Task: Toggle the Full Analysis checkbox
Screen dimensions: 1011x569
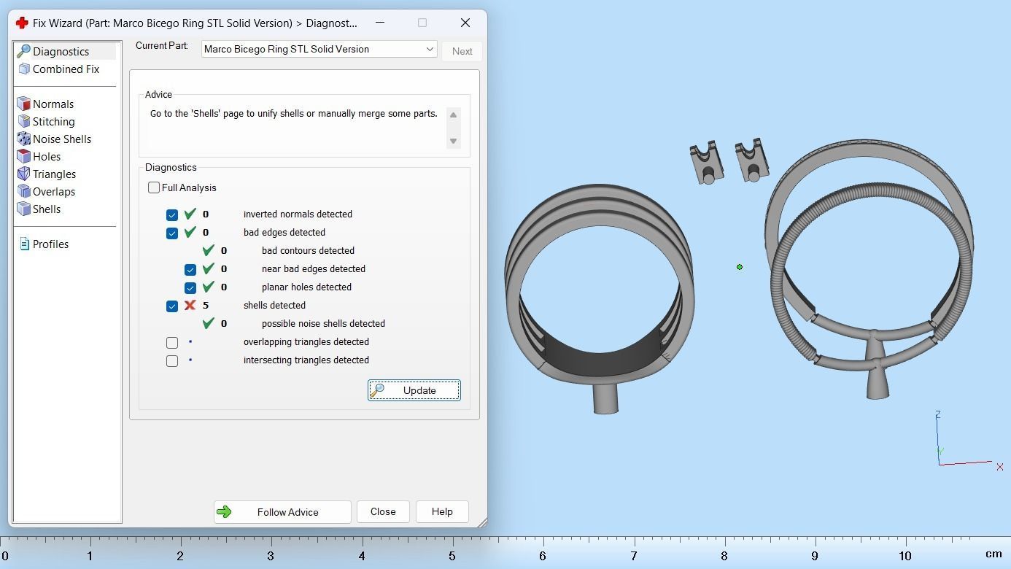Action: point(154,187)
